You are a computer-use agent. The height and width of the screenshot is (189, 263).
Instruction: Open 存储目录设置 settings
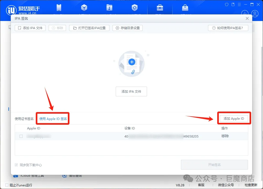128,28
